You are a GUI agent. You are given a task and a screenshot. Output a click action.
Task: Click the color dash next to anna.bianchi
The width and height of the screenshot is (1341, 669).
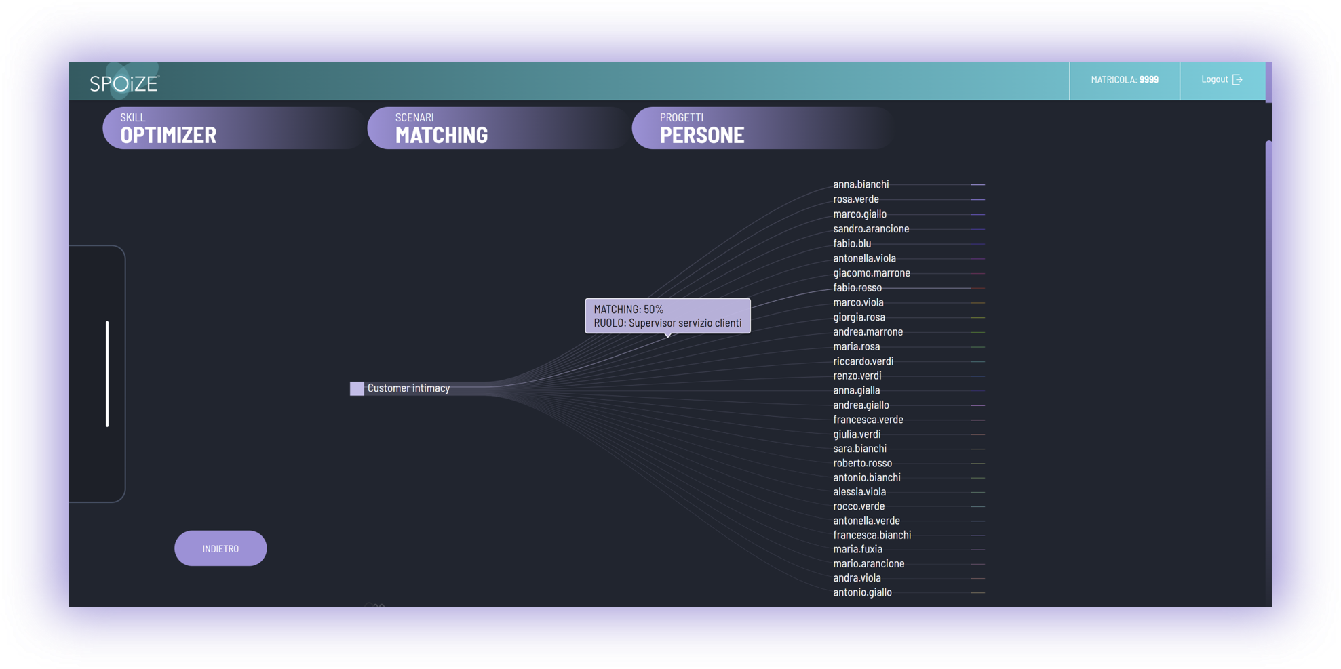pos(977,184)
